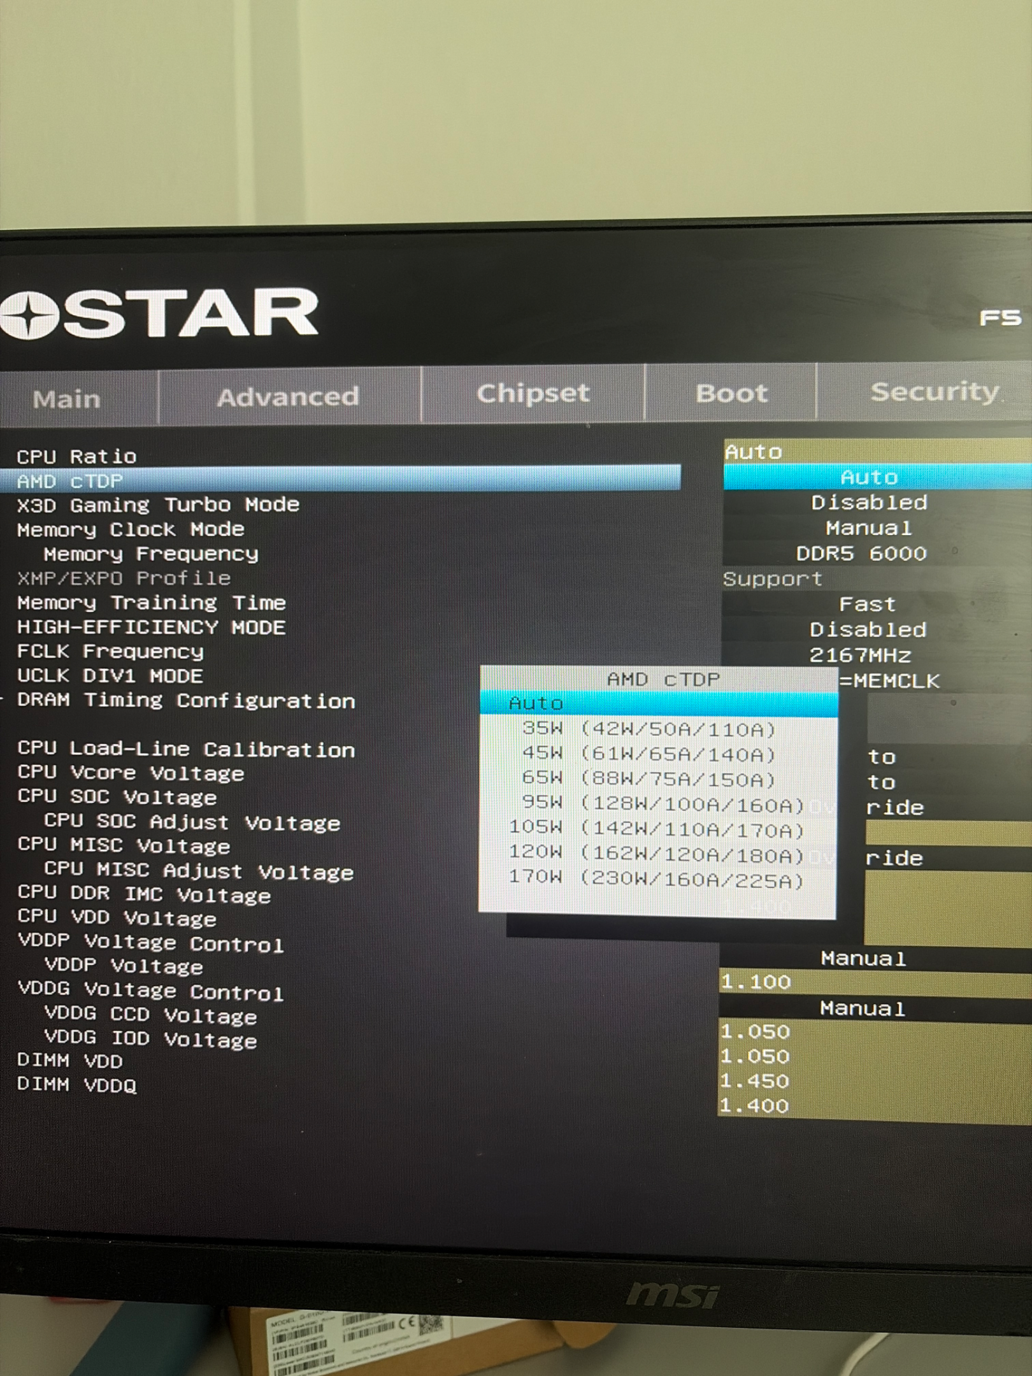Select 120W (162W/120A/180A) cTDP option

(x=656, y=854)
